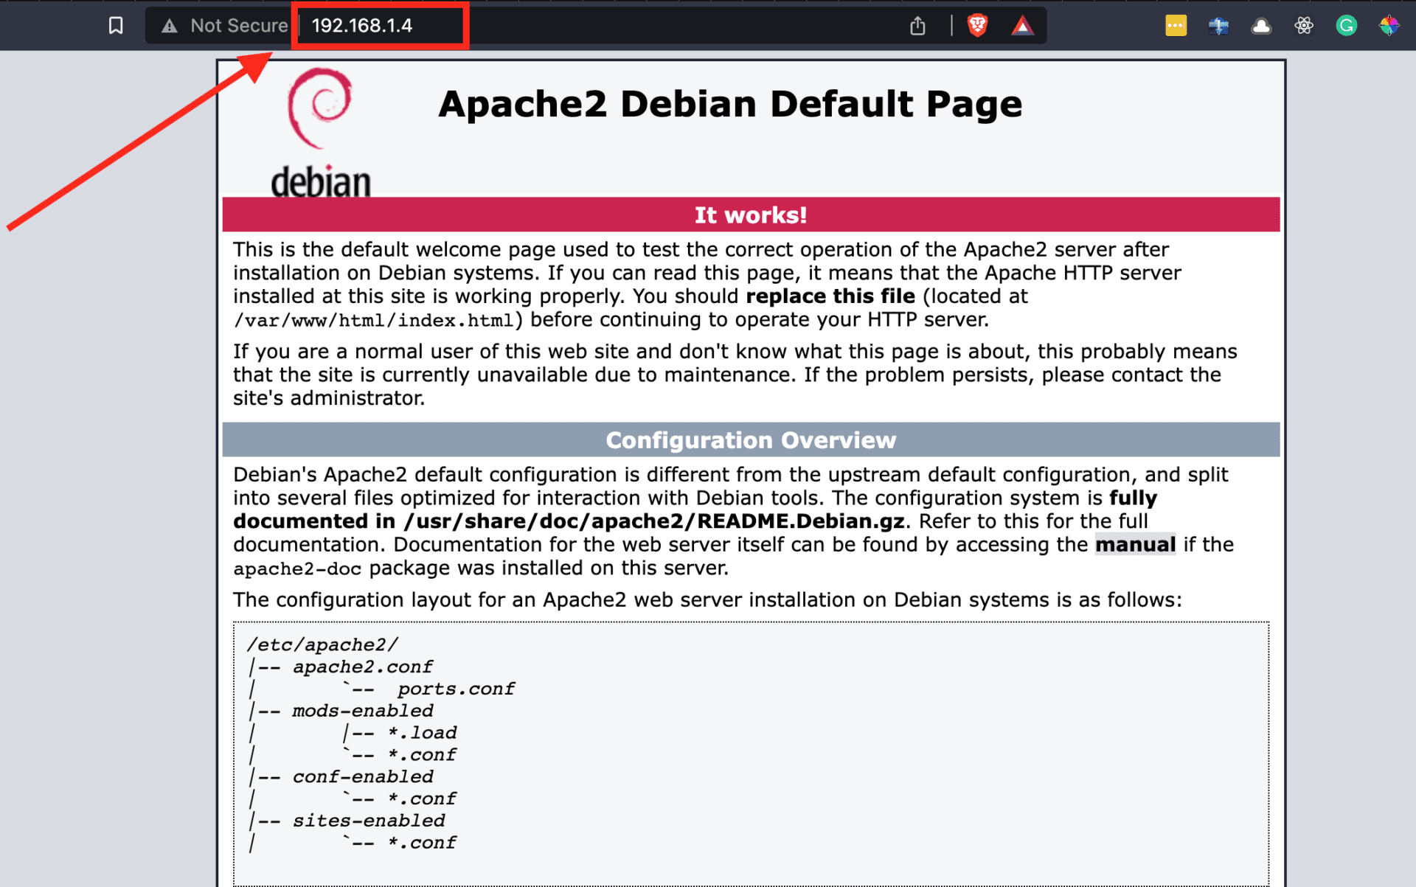Open the white cloud extension icon

(x=1261, y=24)
